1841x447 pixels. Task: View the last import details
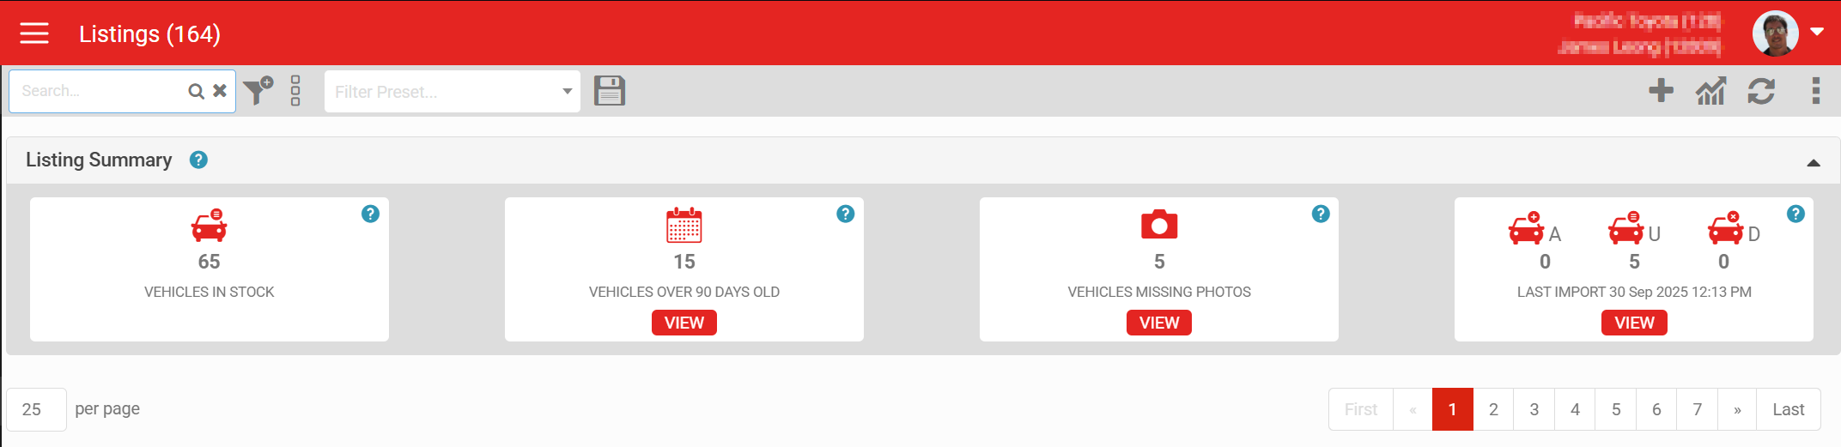[x=1633, y=323]
